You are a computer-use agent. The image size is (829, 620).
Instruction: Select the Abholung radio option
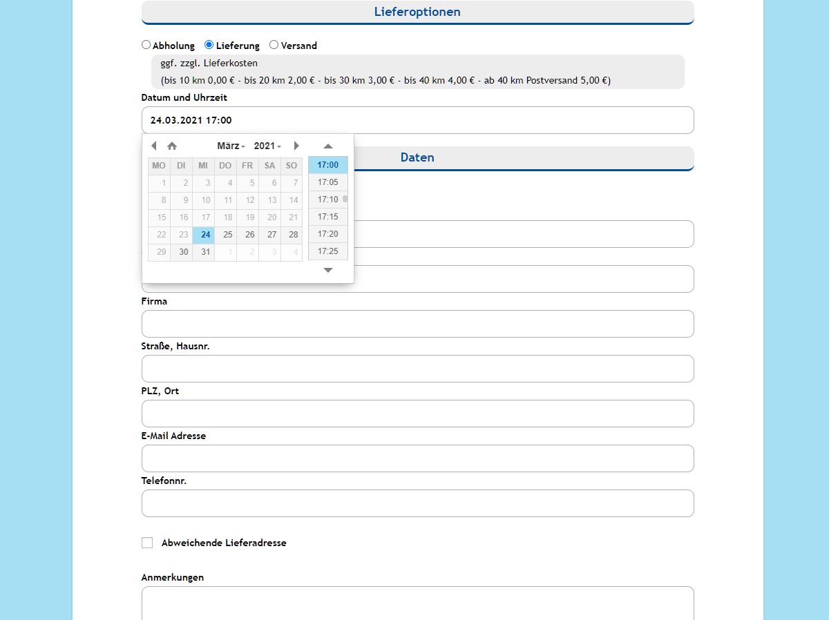(146, 45)
